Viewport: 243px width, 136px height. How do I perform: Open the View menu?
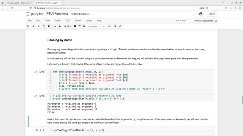[47, 20]
